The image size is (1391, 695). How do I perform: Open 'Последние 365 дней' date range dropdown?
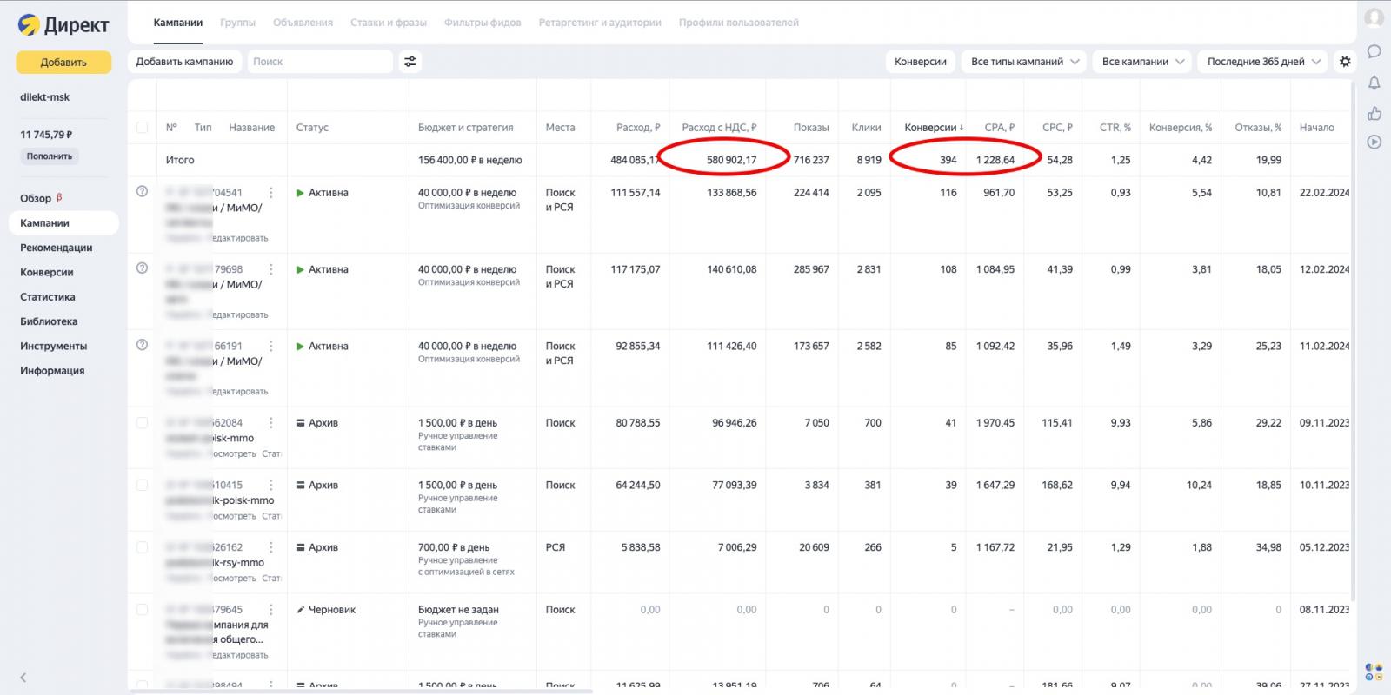tap(1262, 62)
